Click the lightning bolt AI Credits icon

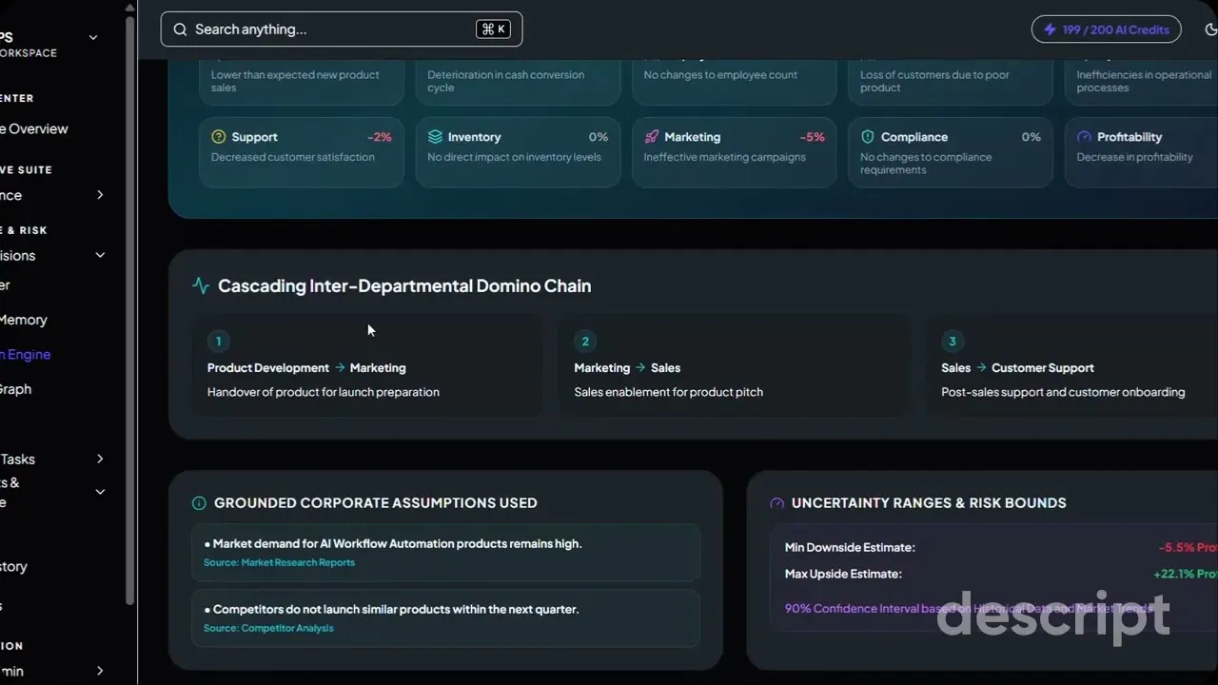click(1050, 29)
